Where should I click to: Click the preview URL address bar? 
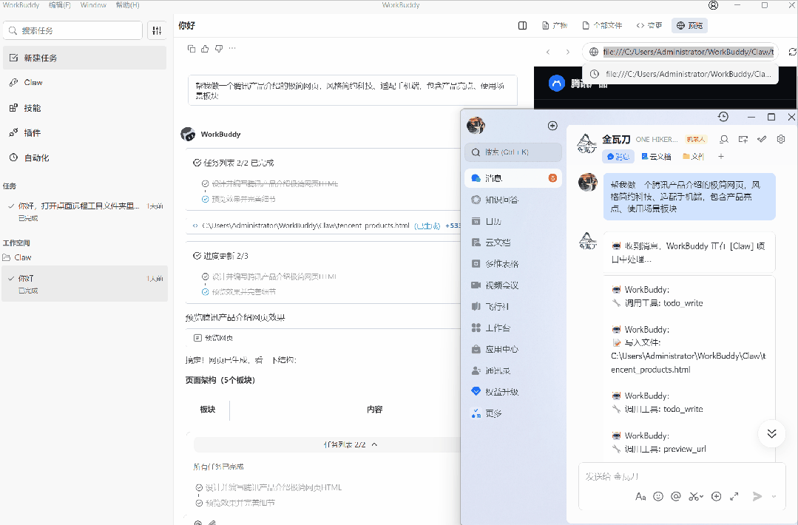(680, 52)
